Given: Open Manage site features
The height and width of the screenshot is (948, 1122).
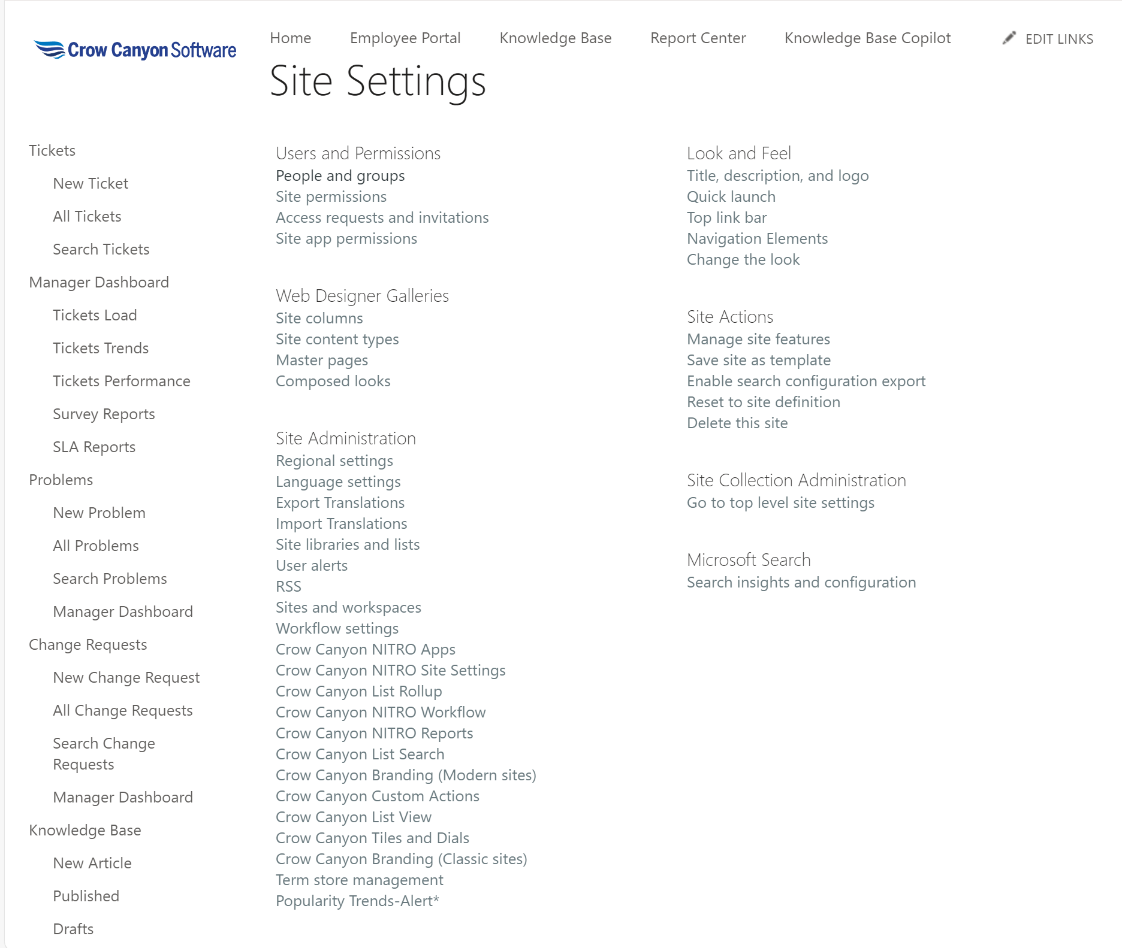Looking at the screenshot, I should pyautogui.click(x=758, y=340).
